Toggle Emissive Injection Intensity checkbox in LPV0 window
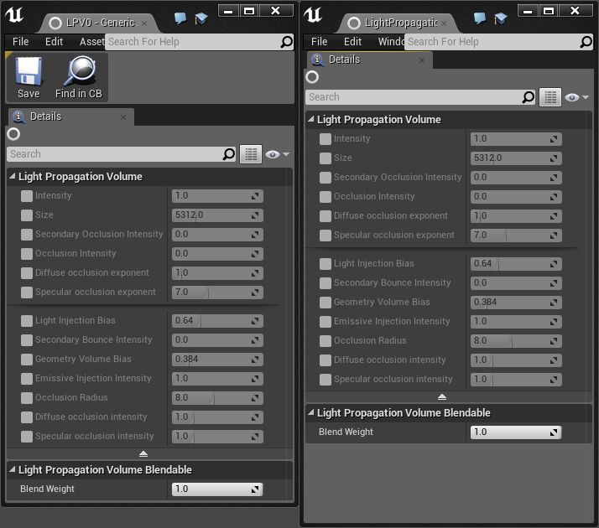Viewport: 599px width, 528px height. pos(27,379)
